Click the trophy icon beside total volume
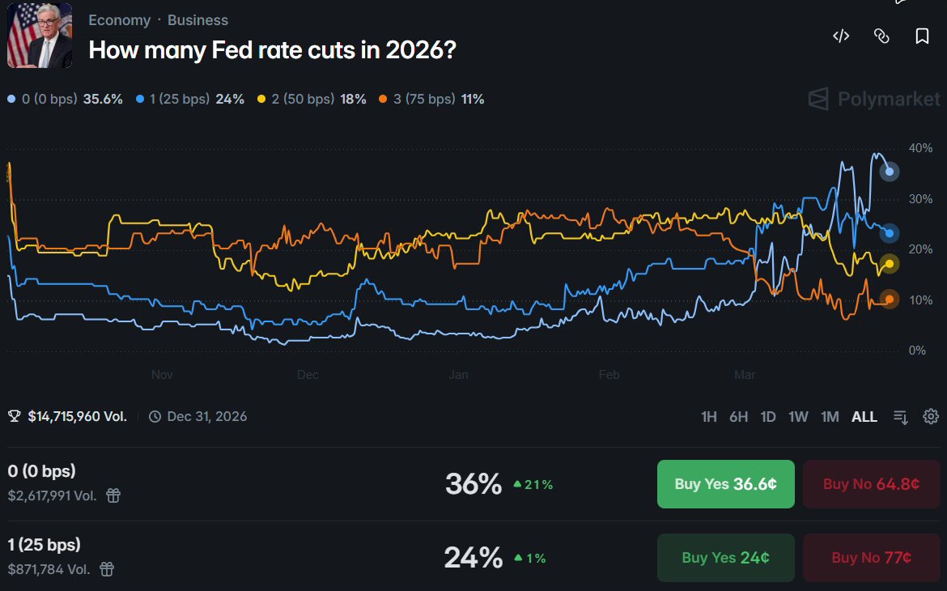The image size is (947, 591). click(x=14, y=416)
